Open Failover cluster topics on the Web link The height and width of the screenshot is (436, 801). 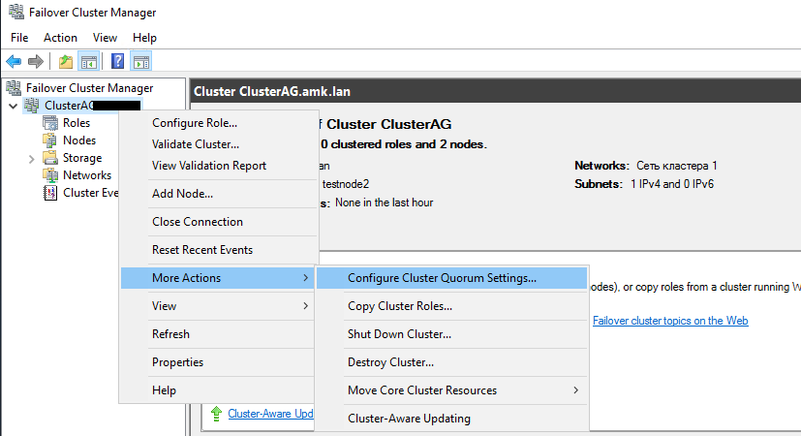click(670, 321)
